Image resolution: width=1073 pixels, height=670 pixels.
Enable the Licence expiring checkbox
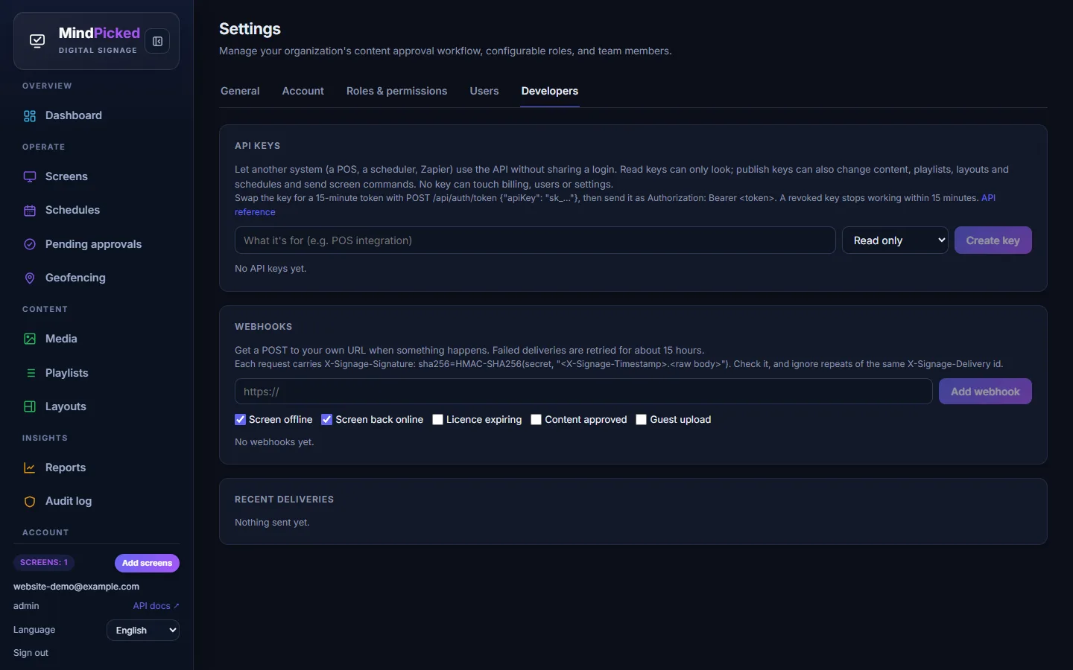(x=437, y=419)
